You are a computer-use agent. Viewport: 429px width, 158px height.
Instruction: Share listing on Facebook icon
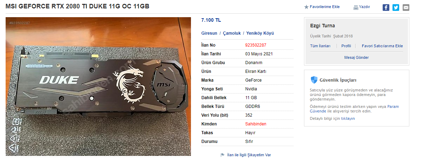coord(386,7)
